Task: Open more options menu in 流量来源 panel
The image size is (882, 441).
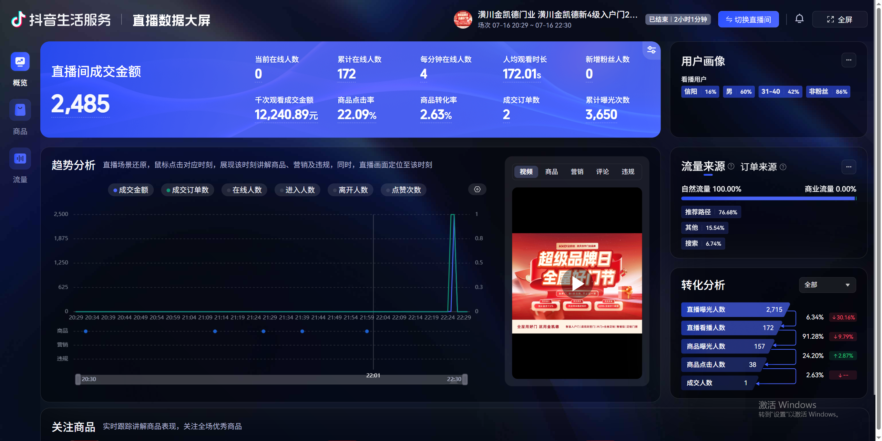Action: pos(849,167)
